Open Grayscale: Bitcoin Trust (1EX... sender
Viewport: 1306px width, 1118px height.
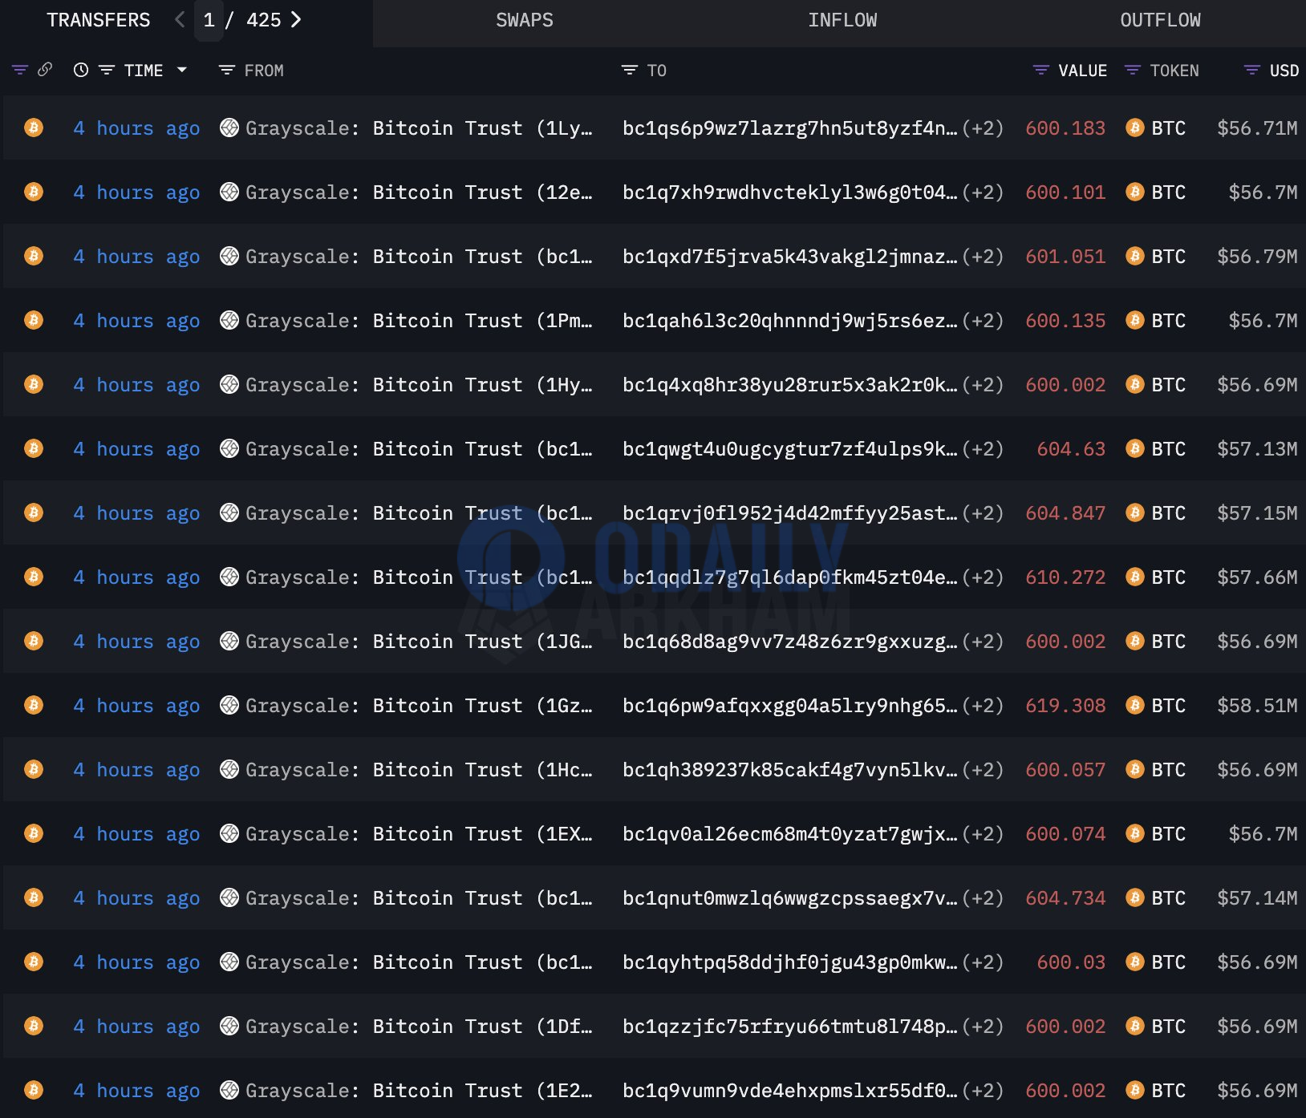(x=419, y=834)
